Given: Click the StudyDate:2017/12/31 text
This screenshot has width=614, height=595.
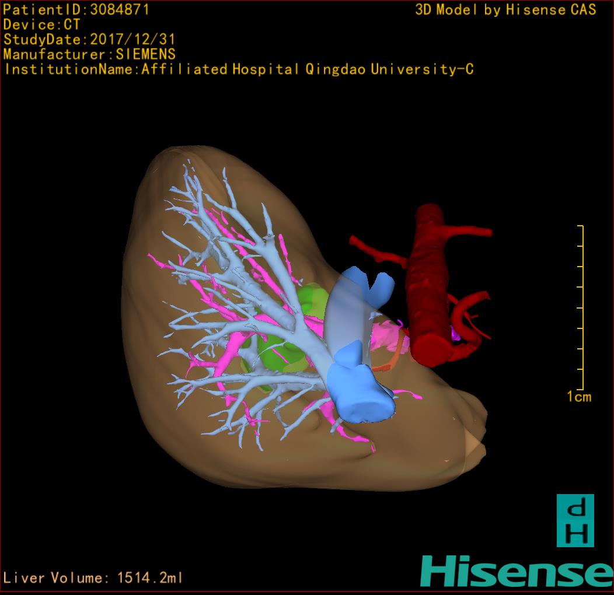Looking at the screenshot, I should pyautogui.click(x=89, y=40).
